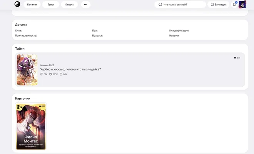
Task: Click the 'Карточки' section heading
Action: (23, 99)
